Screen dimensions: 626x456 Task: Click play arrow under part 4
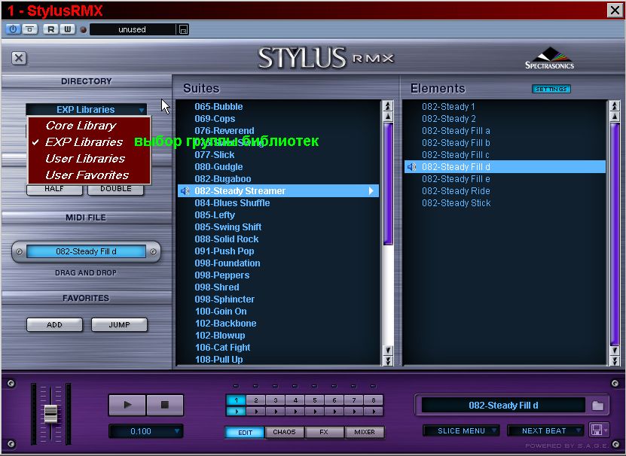point(295,412)
